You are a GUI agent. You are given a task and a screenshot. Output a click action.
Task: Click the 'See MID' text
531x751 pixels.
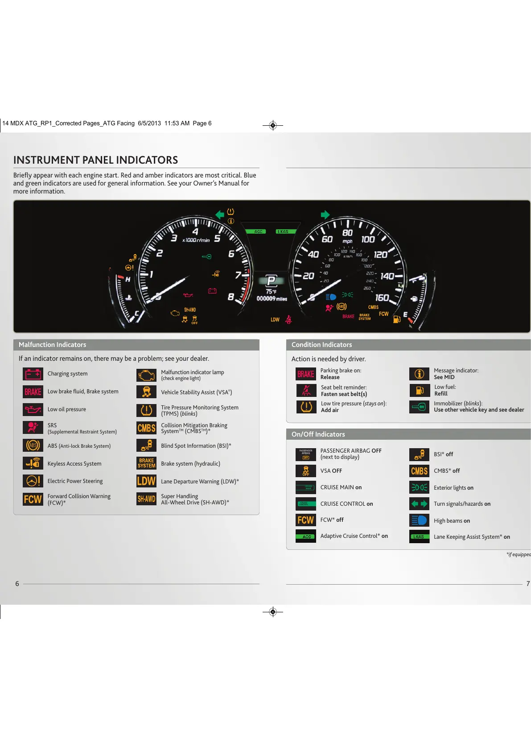click(444, 377)
